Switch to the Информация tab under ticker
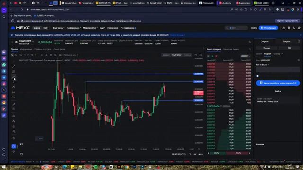The height and width of the screenshot is (170, 303). coord(26,49)
